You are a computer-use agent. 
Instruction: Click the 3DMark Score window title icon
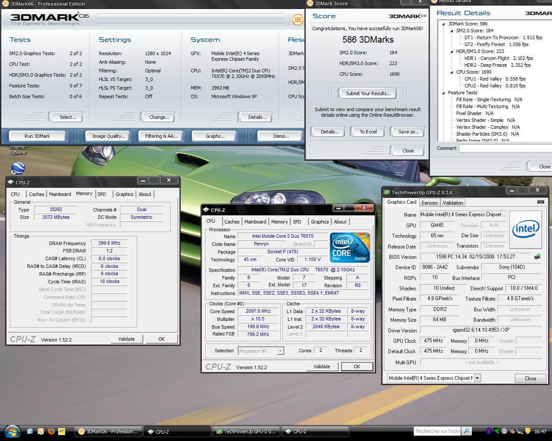click(x=310, y=3)
